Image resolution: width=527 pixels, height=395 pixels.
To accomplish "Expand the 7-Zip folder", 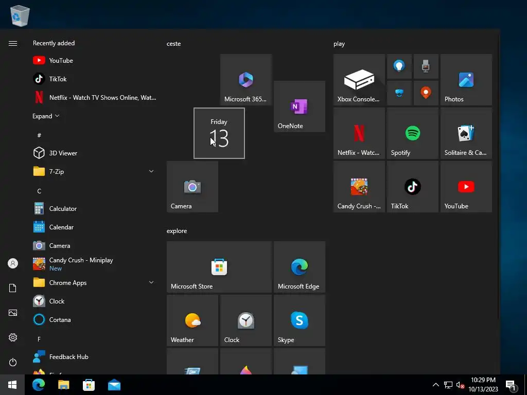I will coord(94,171).
